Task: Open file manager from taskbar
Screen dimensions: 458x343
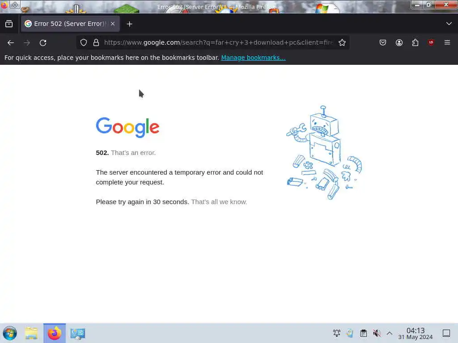Action: coord(31,333)
